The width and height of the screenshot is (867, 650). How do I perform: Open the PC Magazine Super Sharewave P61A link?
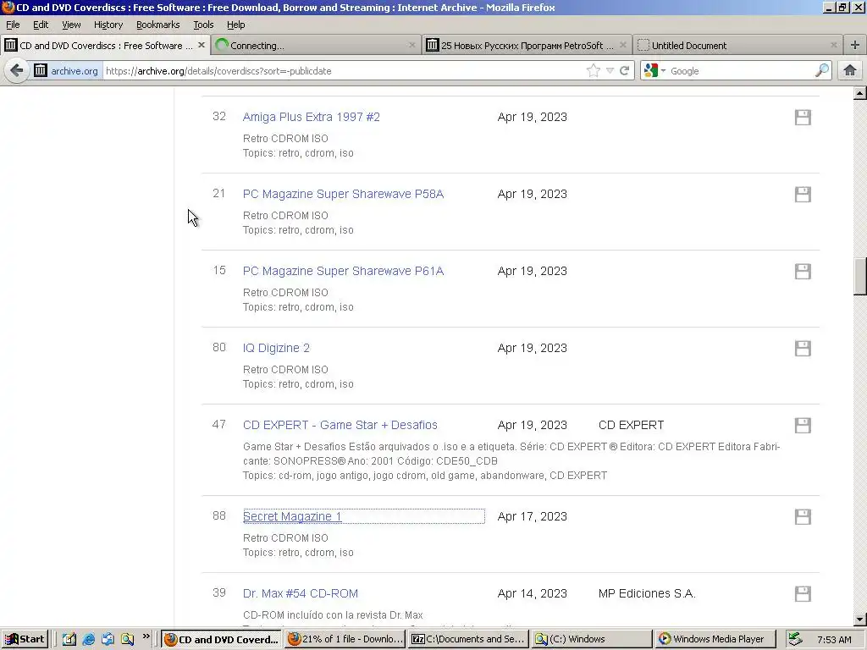344,271
